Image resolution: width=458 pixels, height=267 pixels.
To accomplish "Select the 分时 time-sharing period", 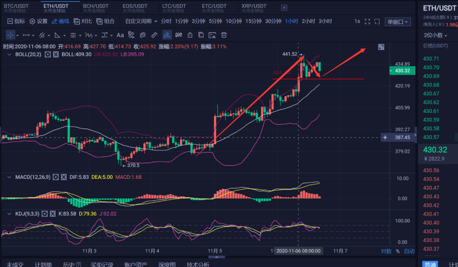I will pyautogui.click(x=166, y=22).
